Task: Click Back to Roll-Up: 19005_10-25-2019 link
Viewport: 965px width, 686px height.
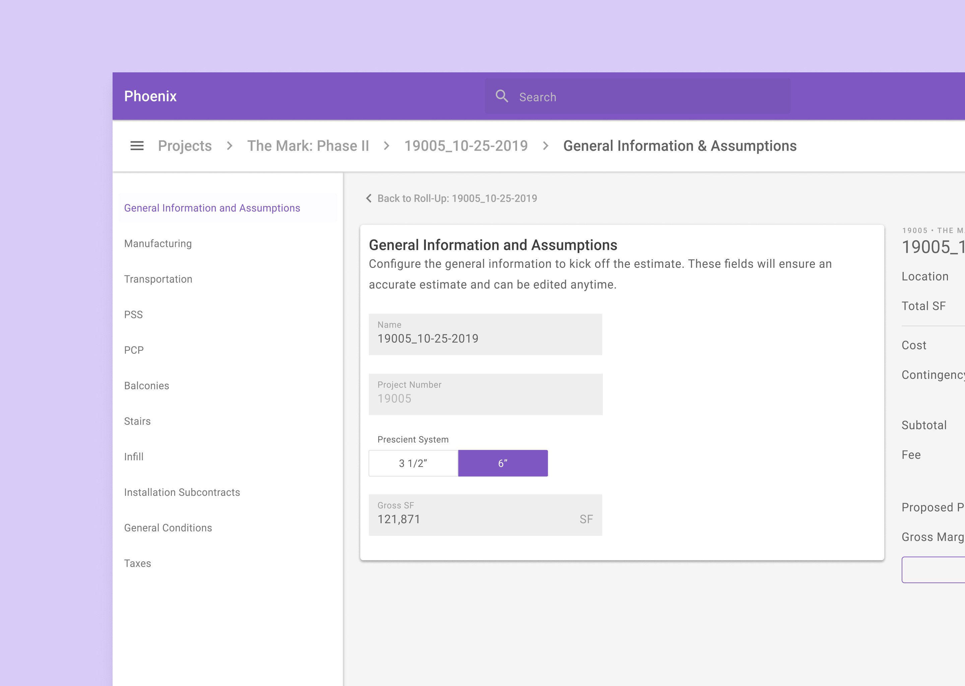Action: [457, 198]
